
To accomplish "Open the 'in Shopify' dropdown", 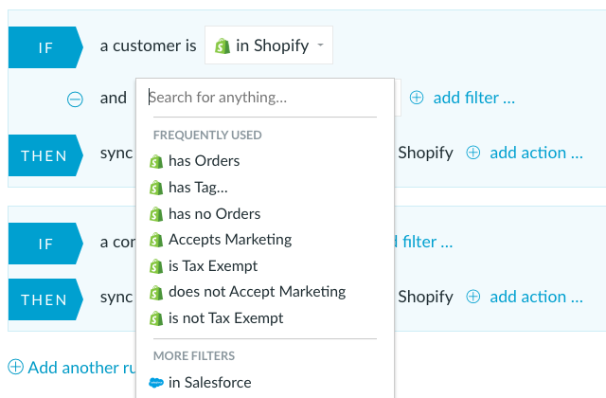I will click(269, 45).
